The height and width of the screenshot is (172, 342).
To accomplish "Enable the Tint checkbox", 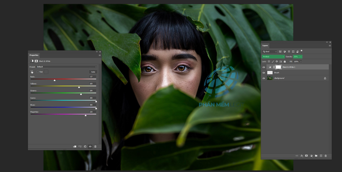I will coord(38,72).
